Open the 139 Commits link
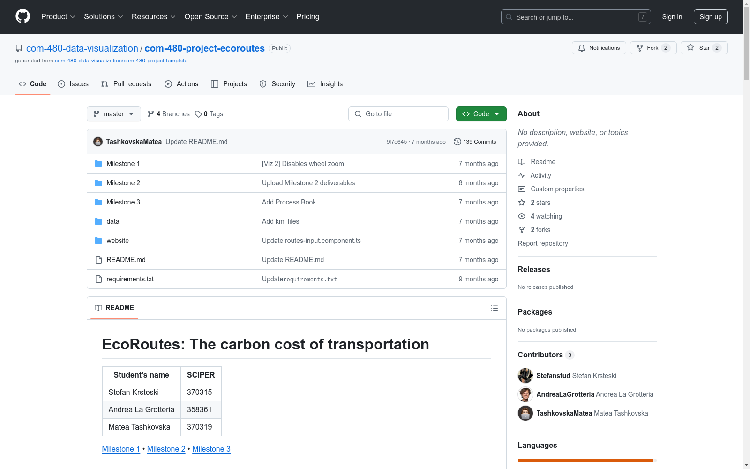The height and width of the screenshot is (469, 750). tap(475, 142)
